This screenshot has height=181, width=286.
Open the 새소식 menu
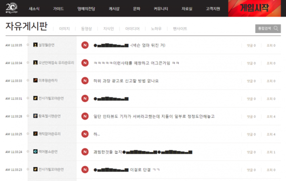coord(34,9)
